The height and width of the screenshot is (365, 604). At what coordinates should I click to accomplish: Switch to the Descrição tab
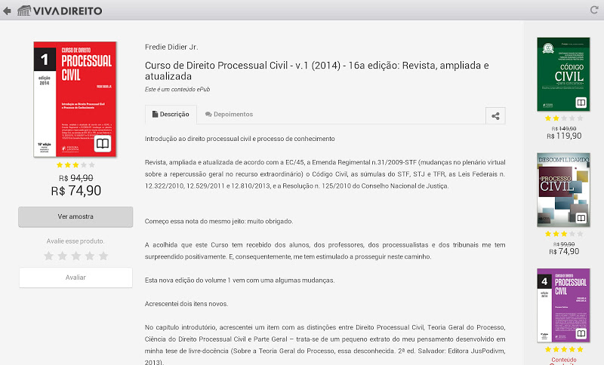171,115
